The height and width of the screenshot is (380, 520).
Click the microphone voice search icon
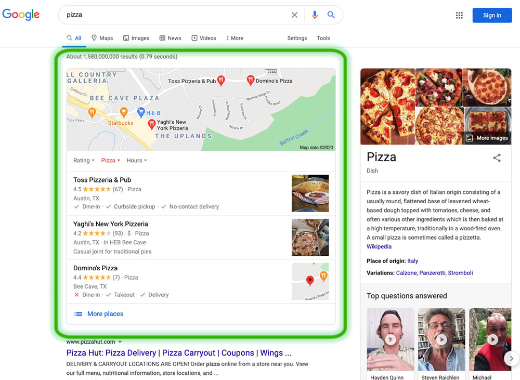(x=315, y=15)
